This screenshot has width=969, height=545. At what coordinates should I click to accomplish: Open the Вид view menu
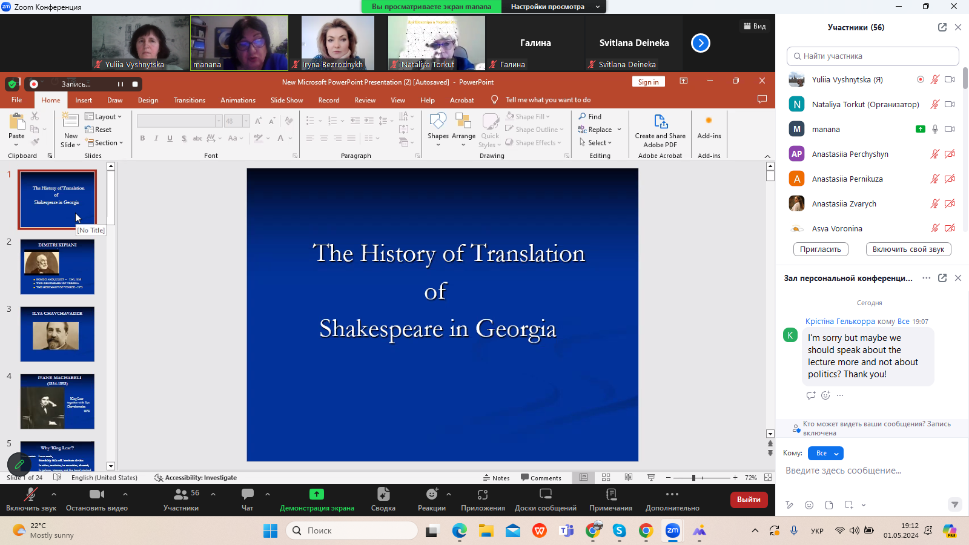coord(755,26)
